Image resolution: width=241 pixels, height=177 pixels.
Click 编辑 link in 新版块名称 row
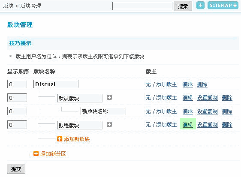(x=187, y=111)
